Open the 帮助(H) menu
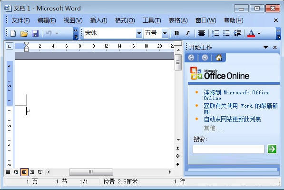Image resolution: width=284 pixels, height=190 pixels. pyautogui.click(x=234, y=20)
